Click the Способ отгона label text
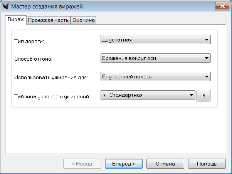 click(33, 59)
